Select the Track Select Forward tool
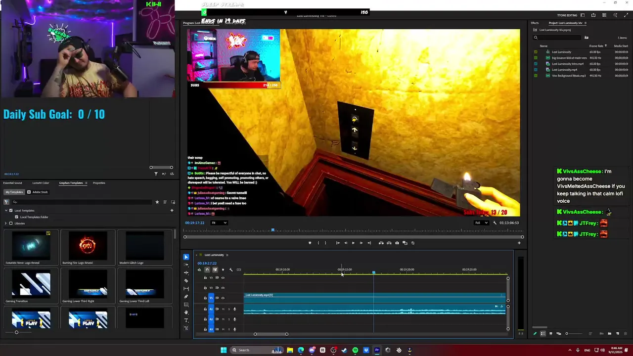The height and width of the screenshot is (356, 633). coord(186,265)
